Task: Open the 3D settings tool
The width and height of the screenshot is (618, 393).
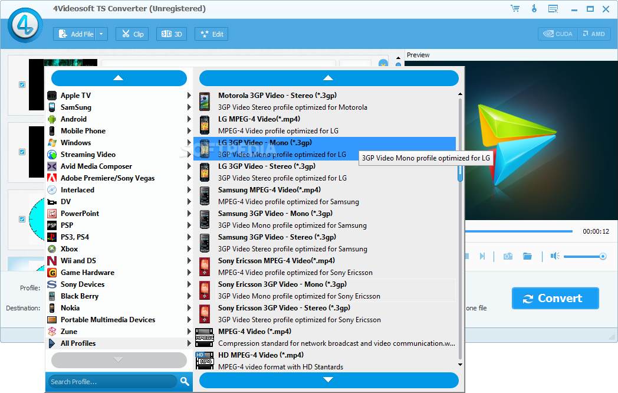Action: pyautogui.click(x=172, y=34)
